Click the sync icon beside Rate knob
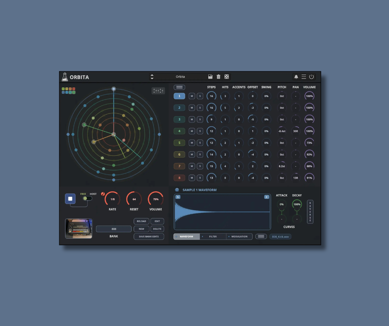 (103, 194)
